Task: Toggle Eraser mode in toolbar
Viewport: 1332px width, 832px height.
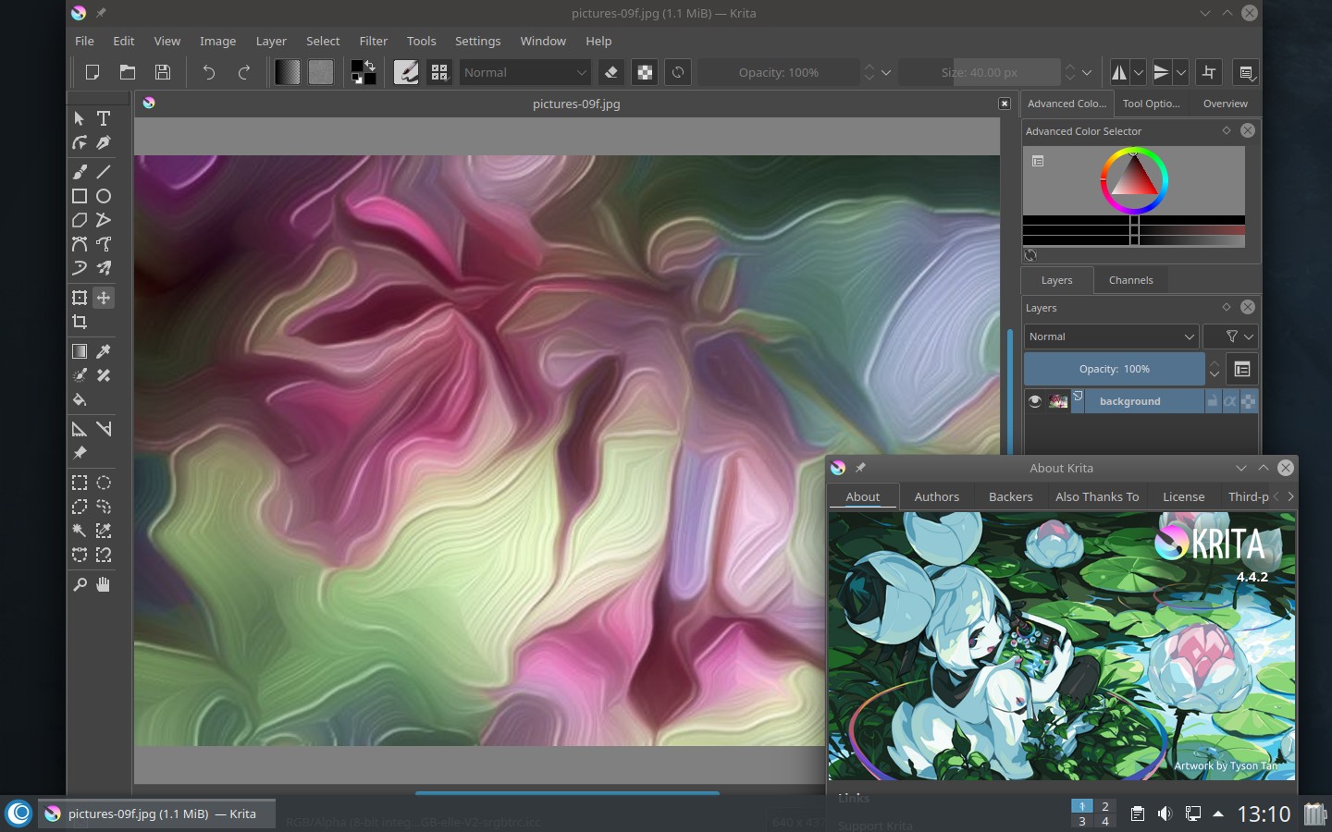Action: [x=610, y=72]
